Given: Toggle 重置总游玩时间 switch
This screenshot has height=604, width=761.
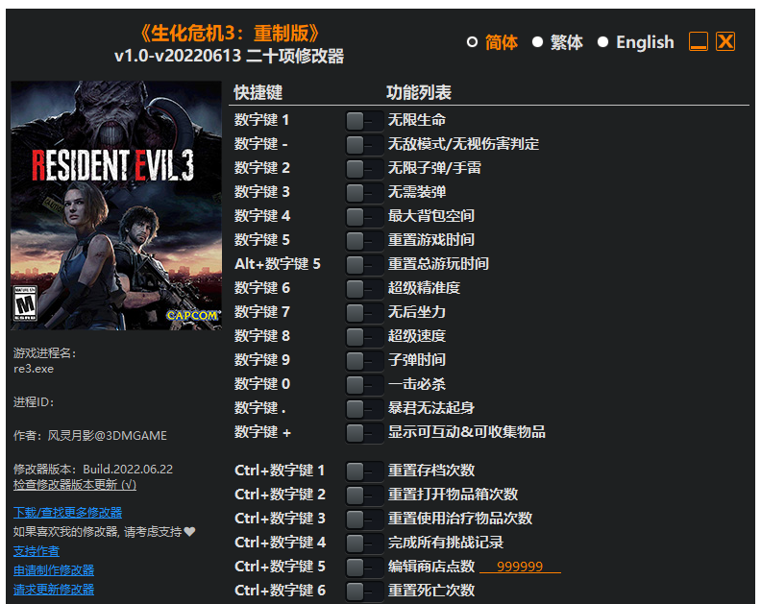Looking at the screenshot, I should [364, 264].
